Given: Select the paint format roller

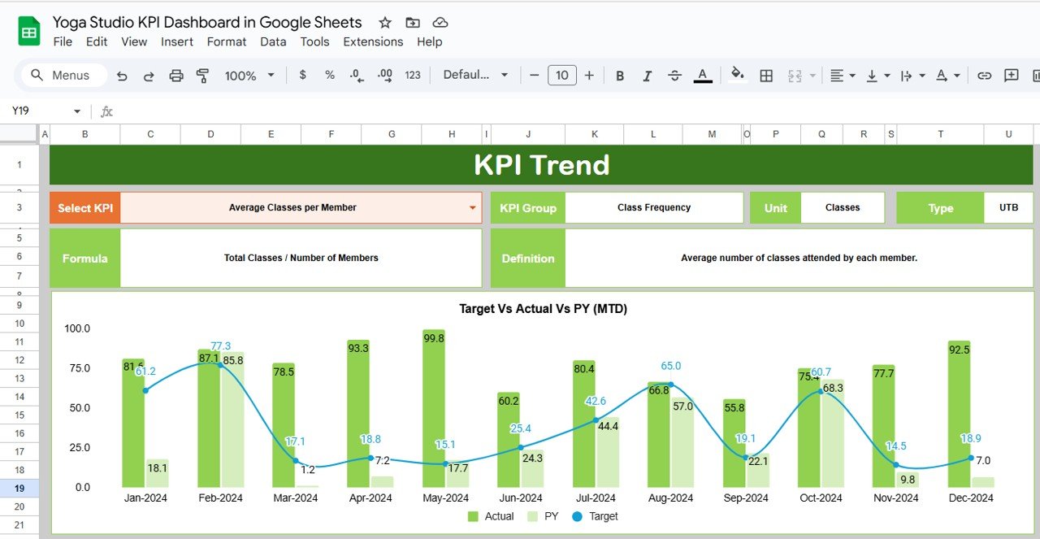Looking at the screenshot, I should 203,76.
